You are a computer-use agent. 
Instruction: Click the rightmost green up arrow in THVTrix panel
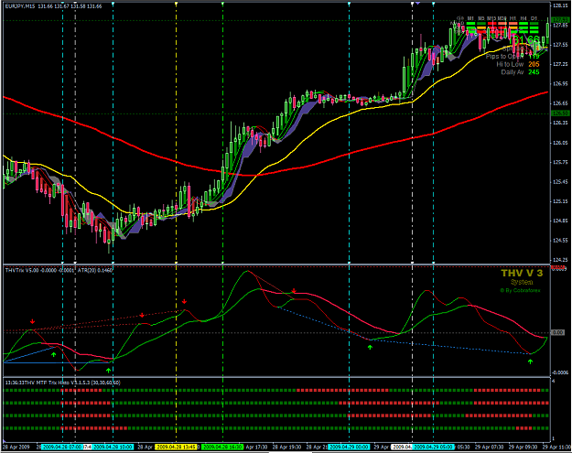click(530, 361)
